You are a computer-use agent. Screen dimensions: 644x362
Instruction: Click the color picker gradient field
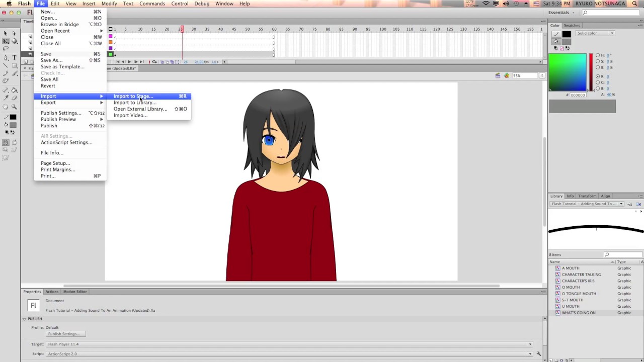click(x=568, y=72)
